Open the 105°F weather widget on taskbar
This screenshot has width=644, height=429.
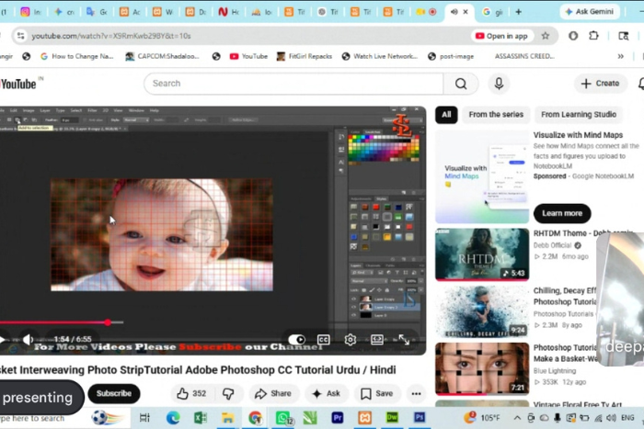click(x=482, y=418)
